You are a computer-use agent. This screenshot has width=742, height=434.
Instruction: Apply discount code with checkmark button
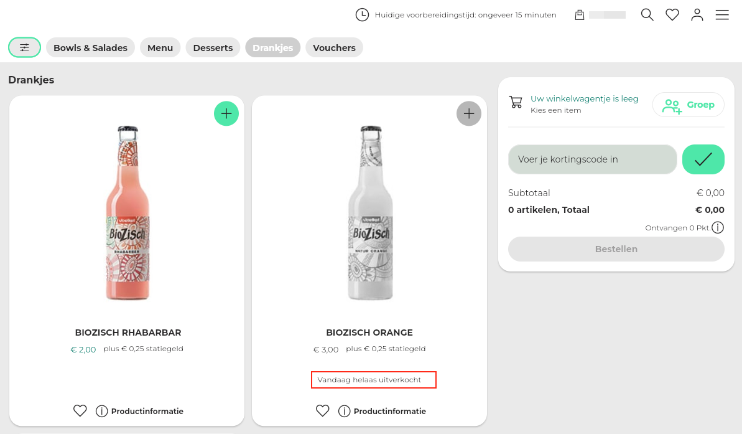click(703, 159)
